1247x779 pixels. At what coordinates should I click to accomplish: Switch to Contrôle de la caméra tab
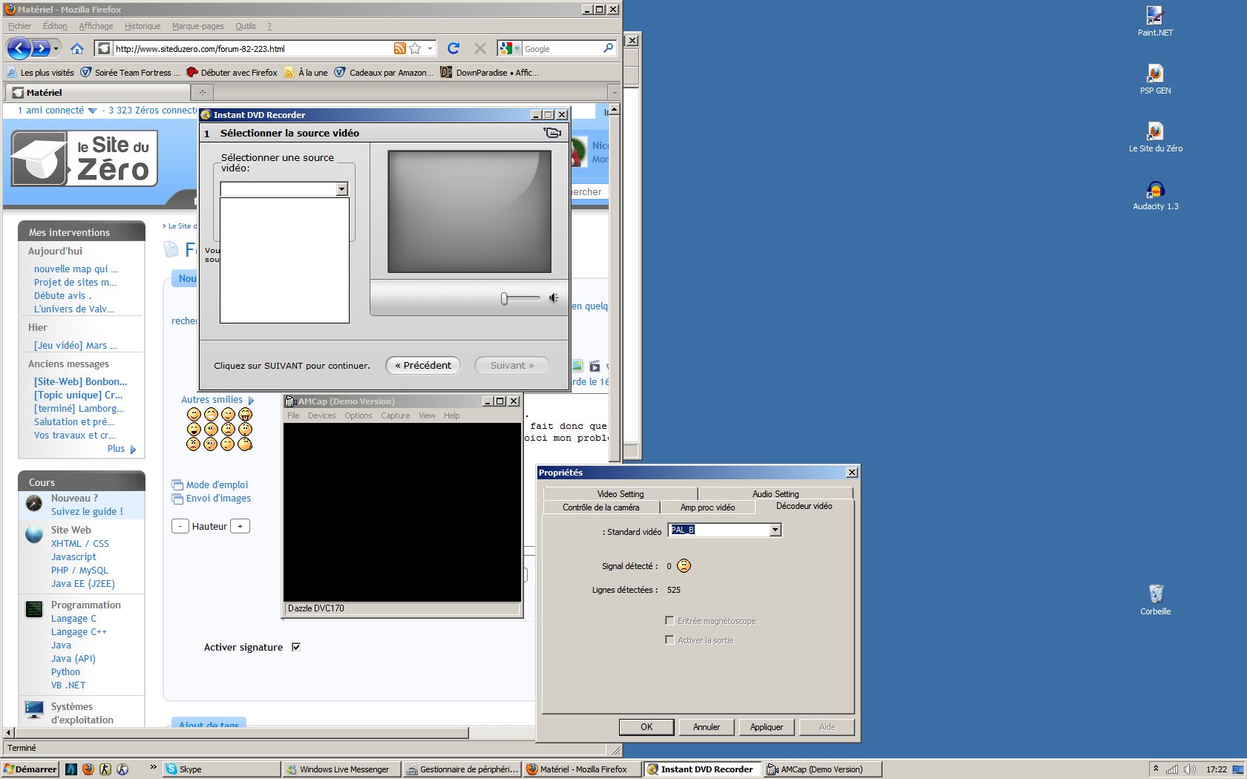click(x=600, y=507)
